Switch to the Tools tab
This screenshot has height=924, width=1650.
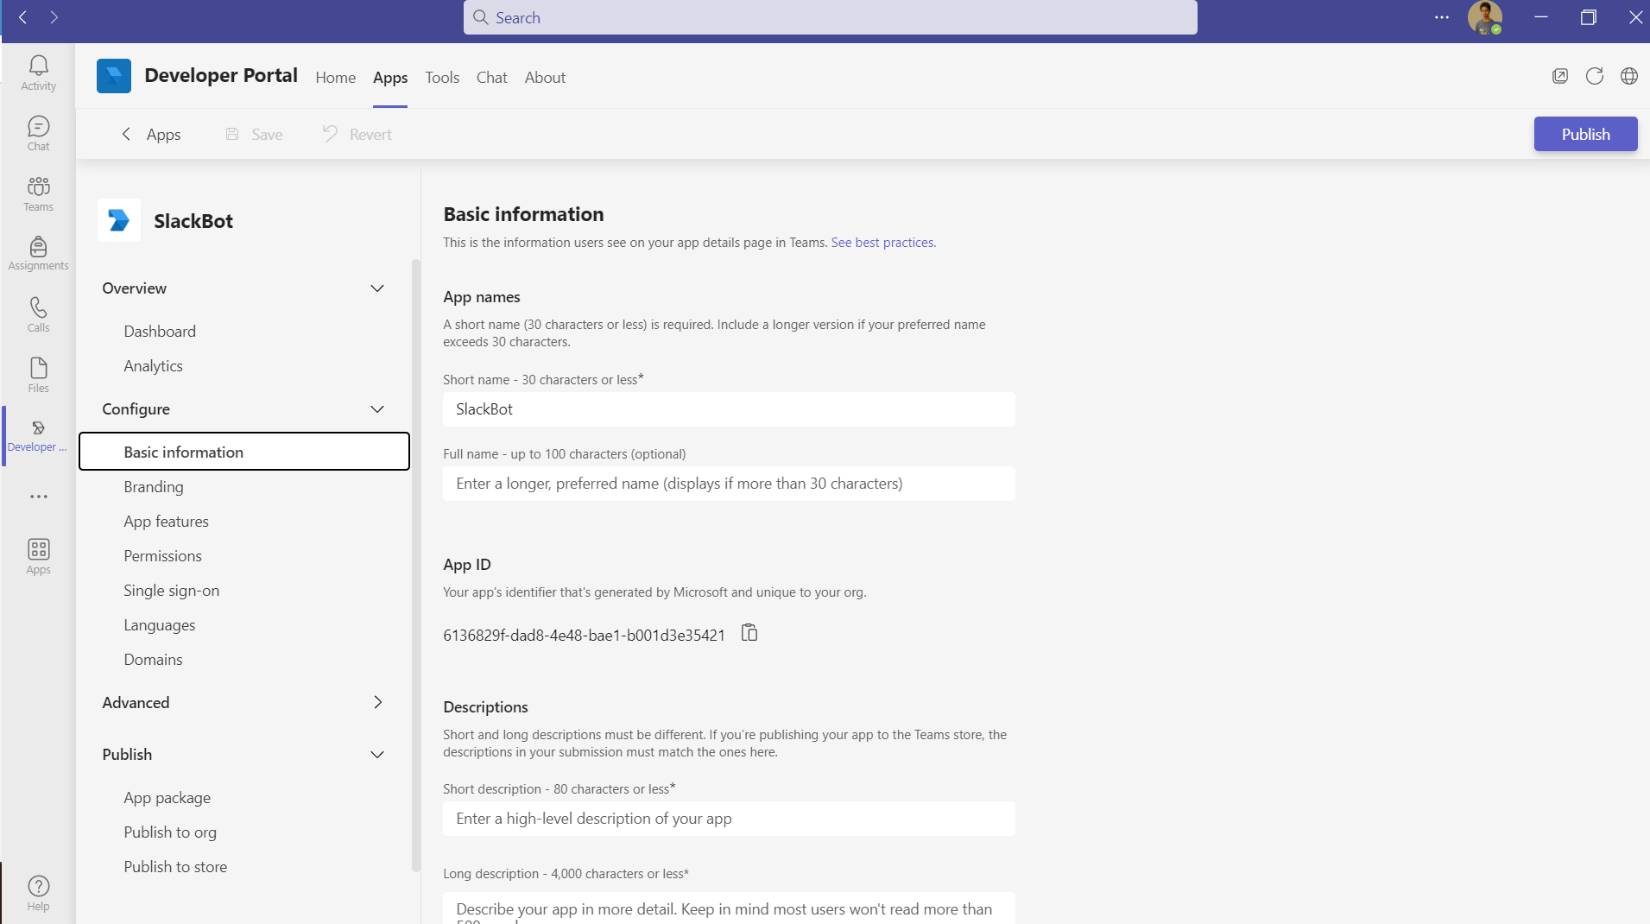442,77
